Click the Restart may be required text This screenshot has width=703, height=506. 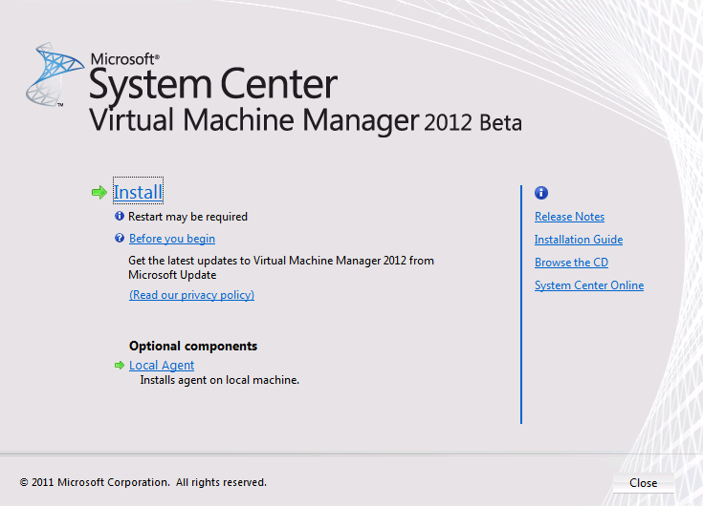[187, 217]
